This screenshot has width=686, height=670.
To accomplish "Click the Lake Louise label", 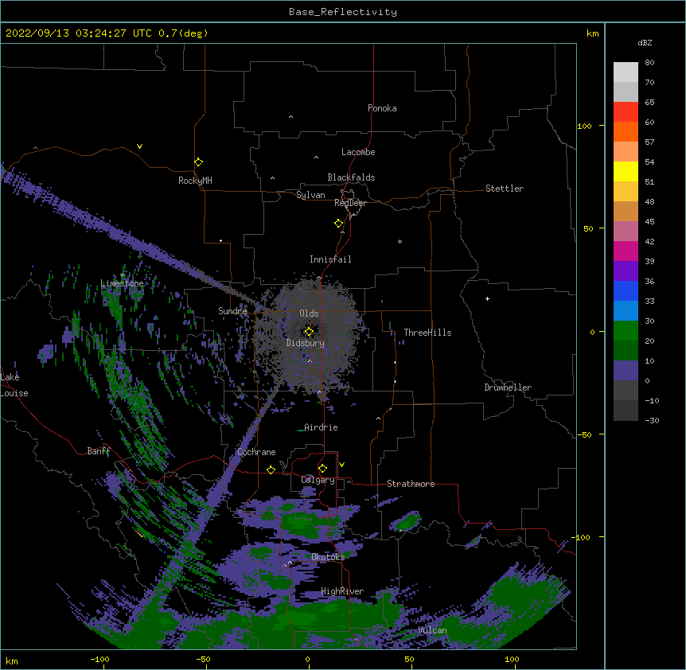I will coord(14,385).
